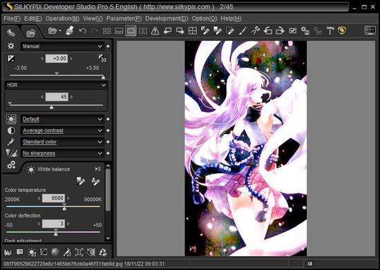This screenshot has height=270, width=380.
Task: Expand the Manual taste dropdown
Action: tap(62, 46)
